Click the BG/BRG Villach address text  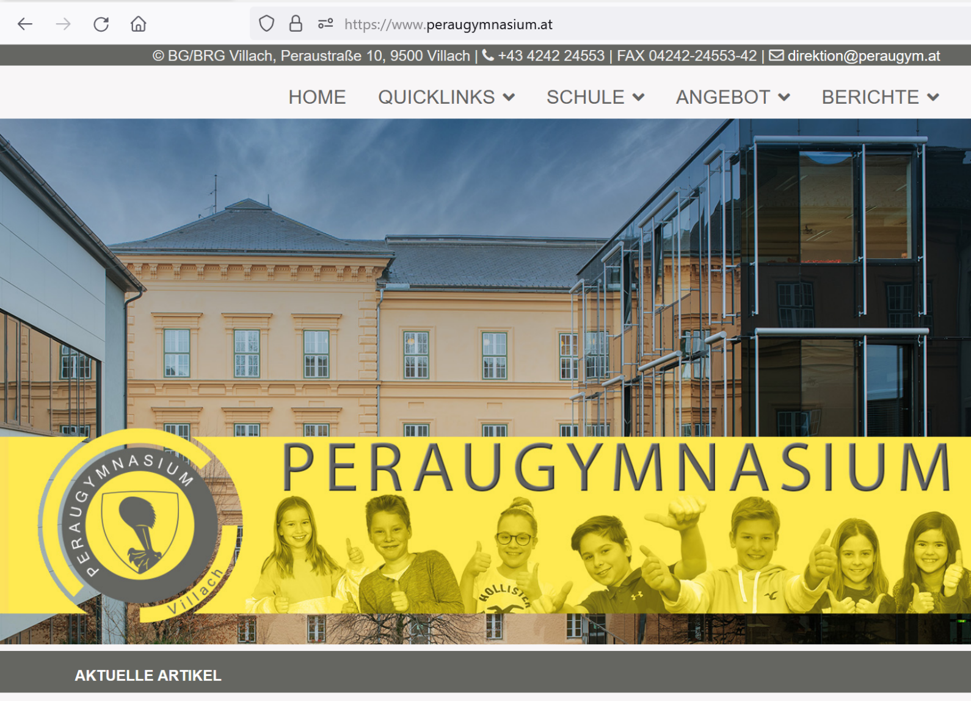coord(311,56)
